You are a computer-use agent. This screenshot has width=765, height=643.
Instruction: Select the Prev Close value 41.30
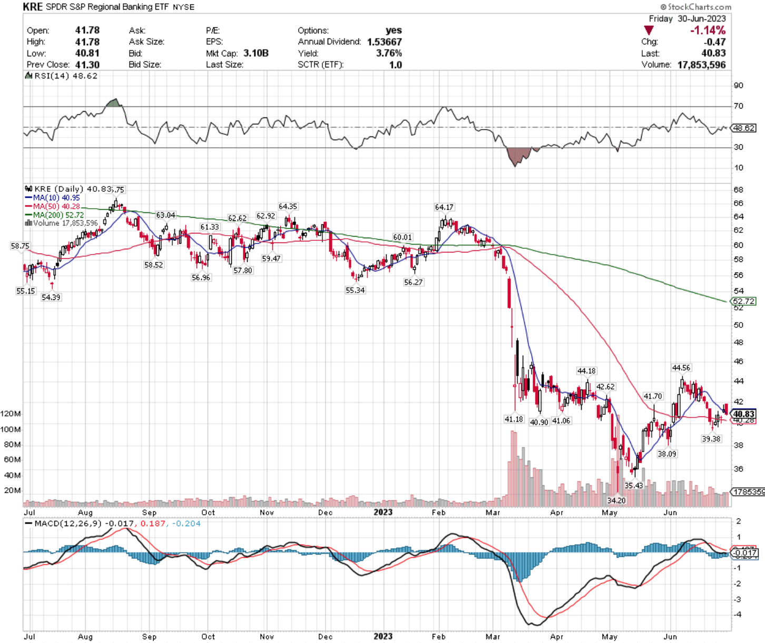[87, 65]
